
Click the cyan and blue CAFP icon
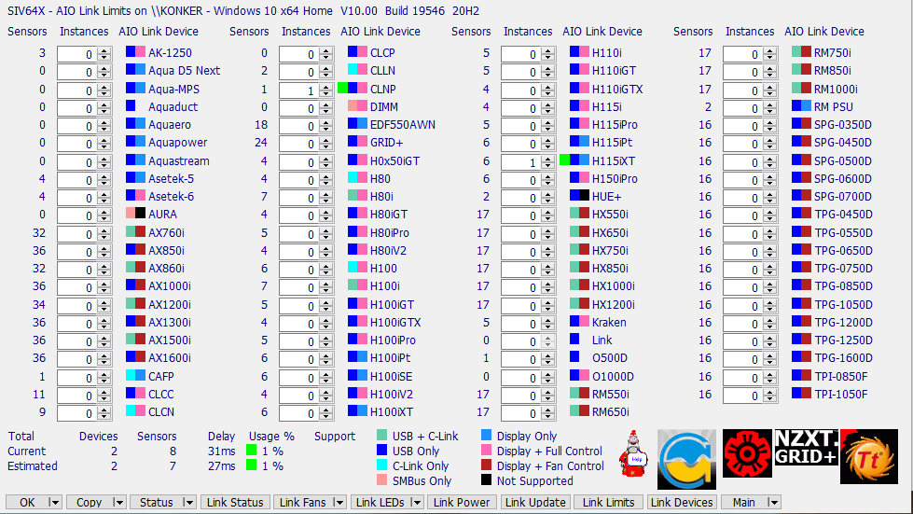(x=135, y=375)
